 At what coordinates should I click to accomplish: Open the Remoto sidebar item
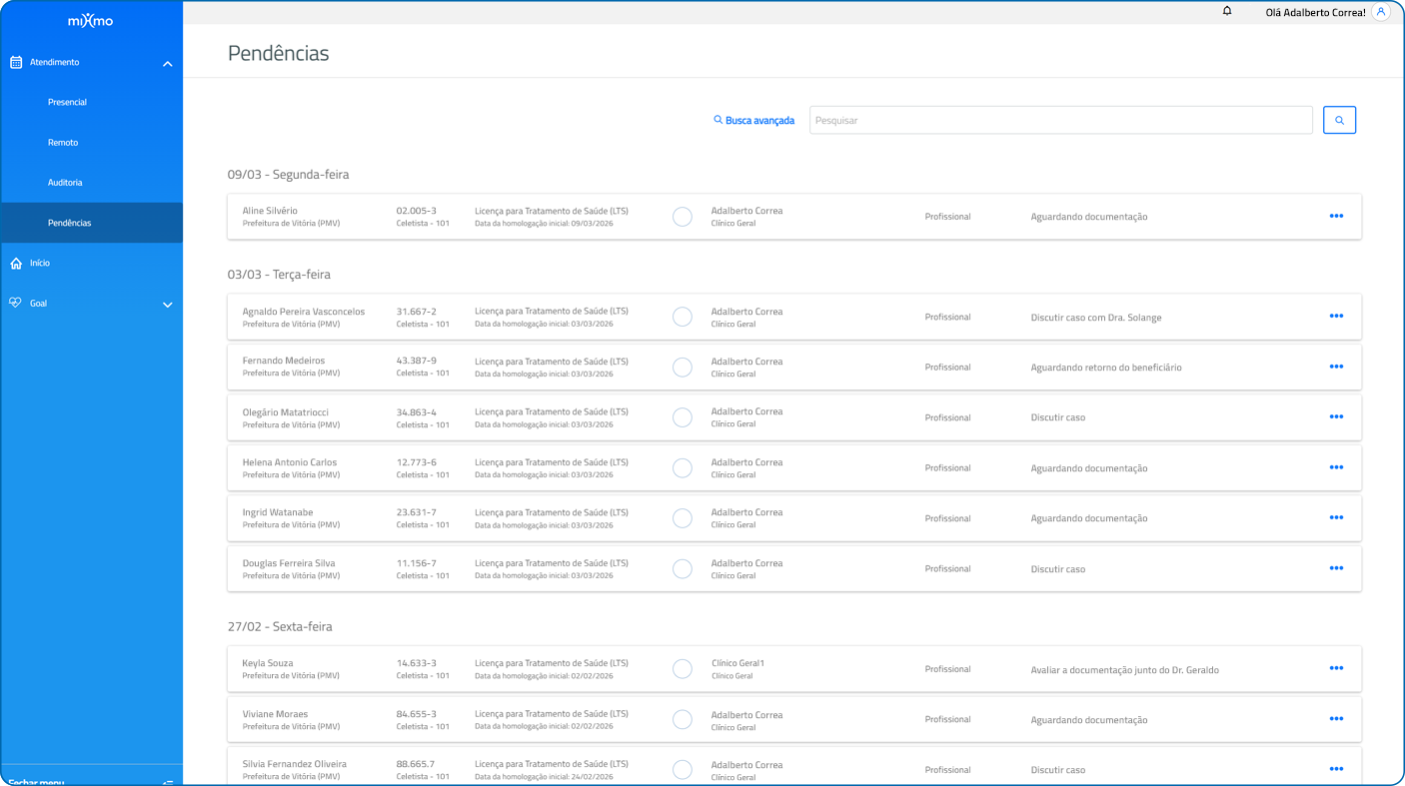coord(63,143)
